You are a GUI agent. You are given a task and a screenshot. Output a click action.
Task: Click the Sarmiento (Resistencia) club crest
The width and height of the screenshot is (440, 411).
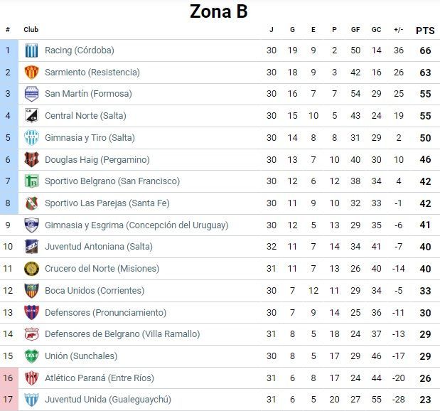pos(31,73)
